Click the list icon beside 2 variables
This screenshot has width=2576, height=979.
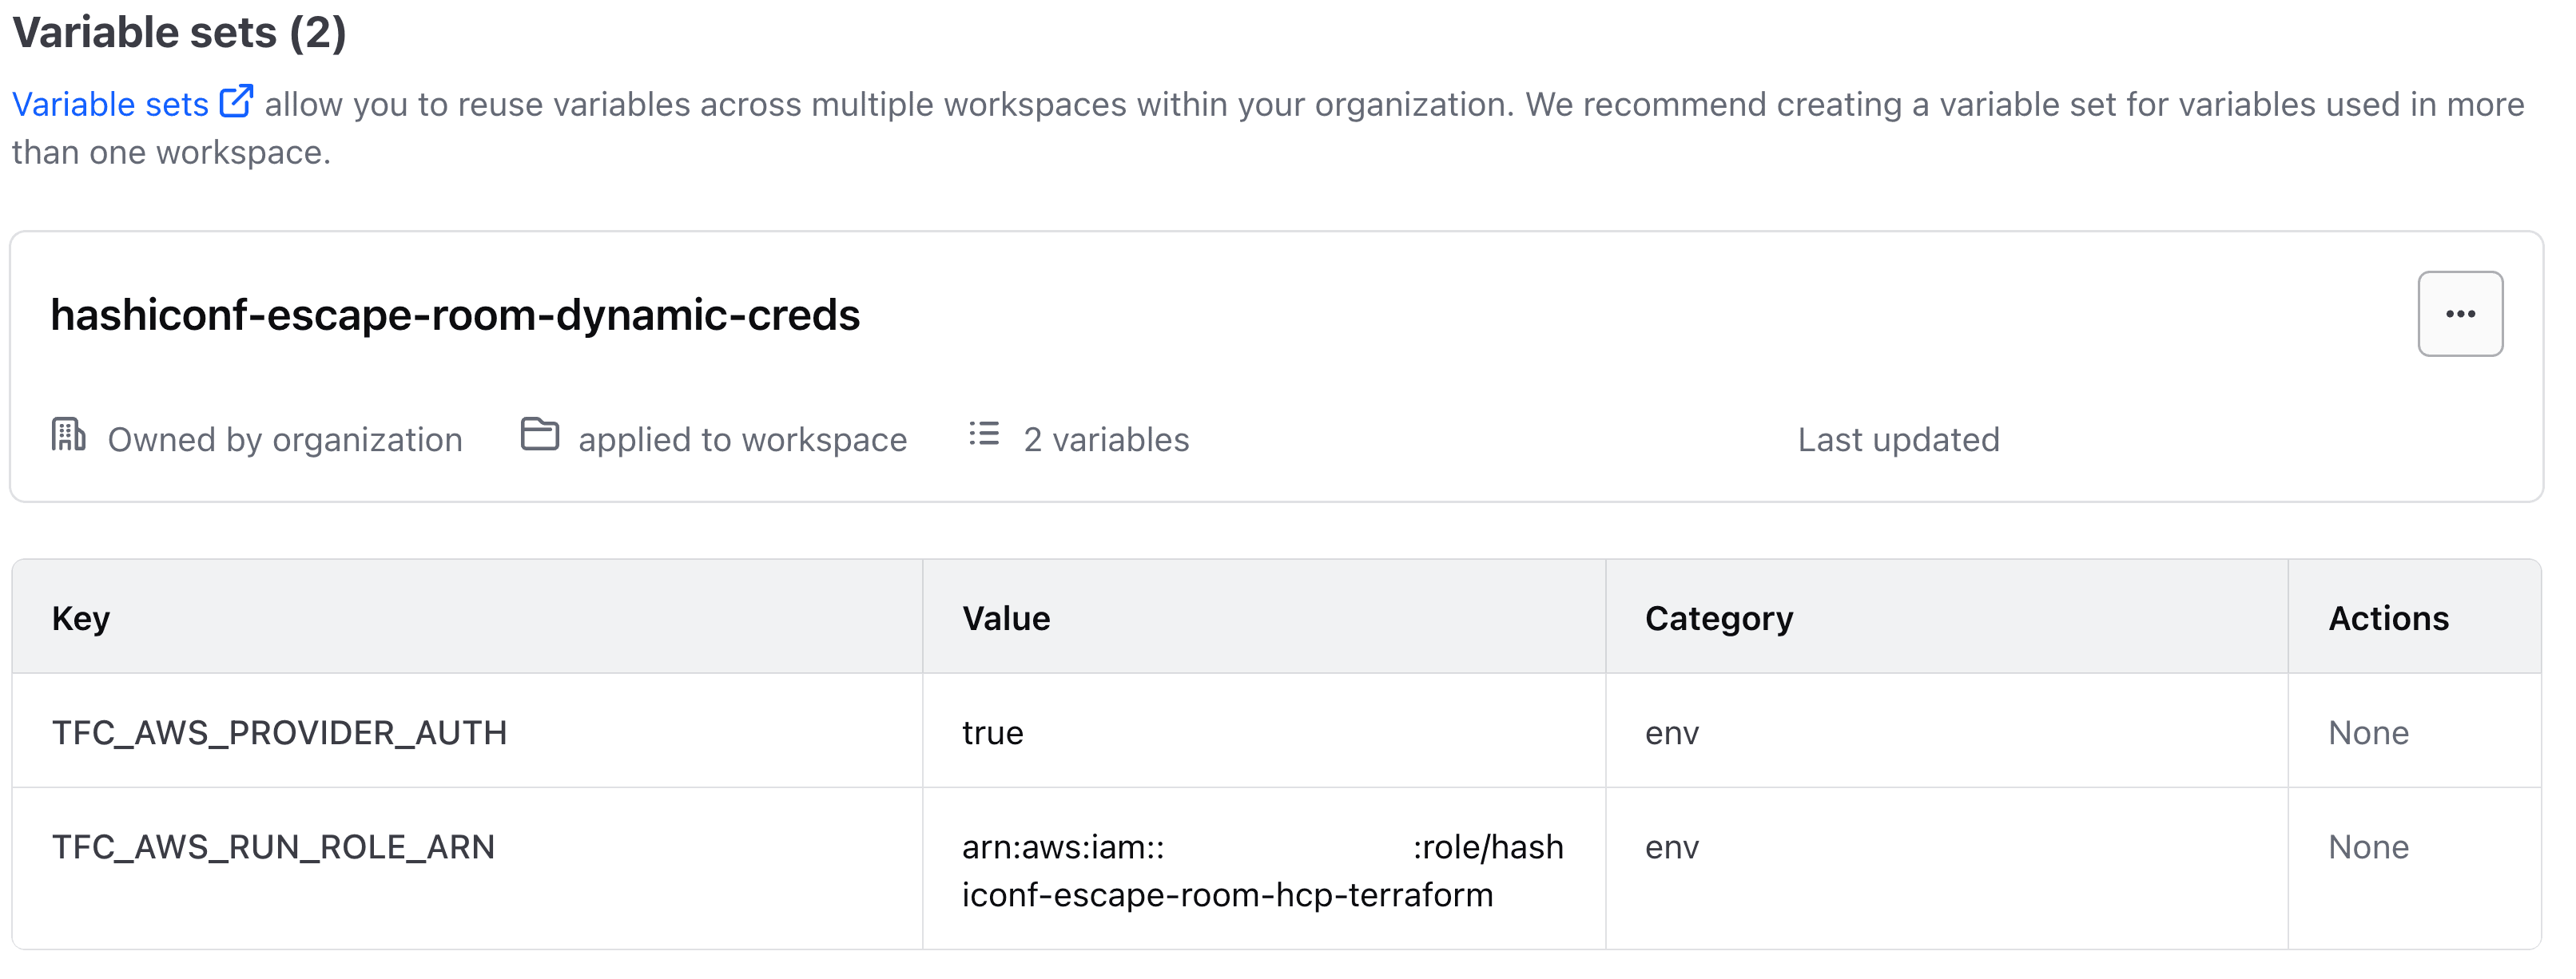983,435
